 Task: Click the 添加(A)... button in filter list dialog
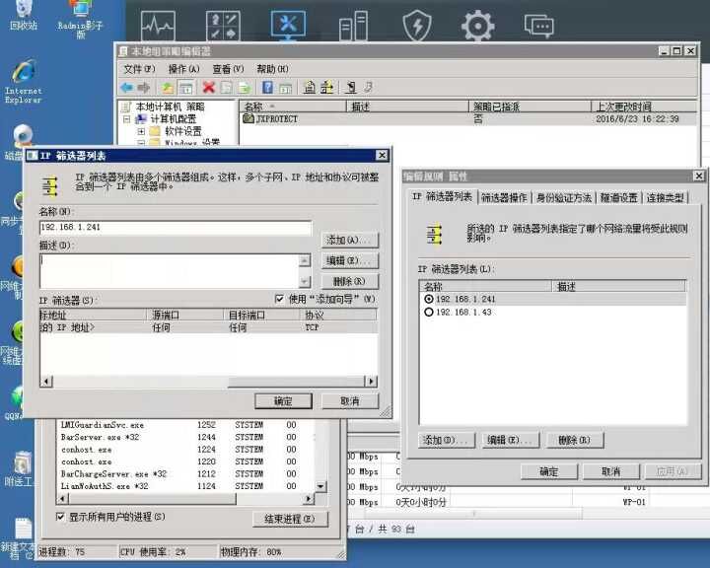[x=350, y=240]
